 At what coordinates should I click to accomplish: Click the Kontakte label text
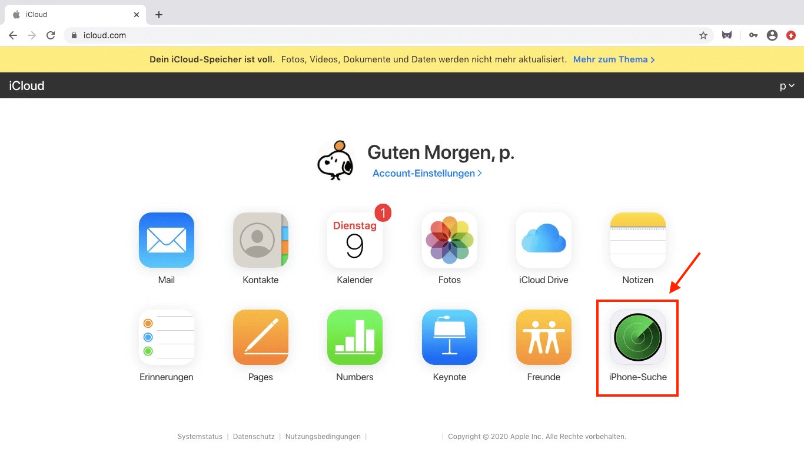click(261, 280)
